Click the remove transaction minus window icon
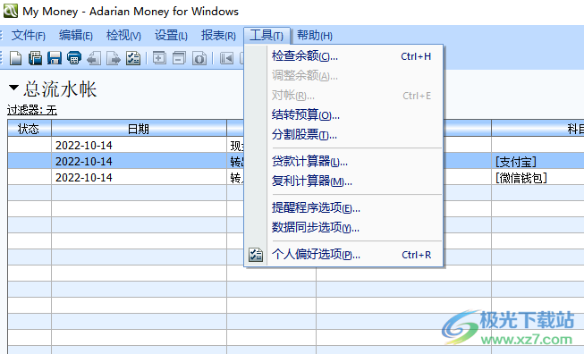 (179, 58)
